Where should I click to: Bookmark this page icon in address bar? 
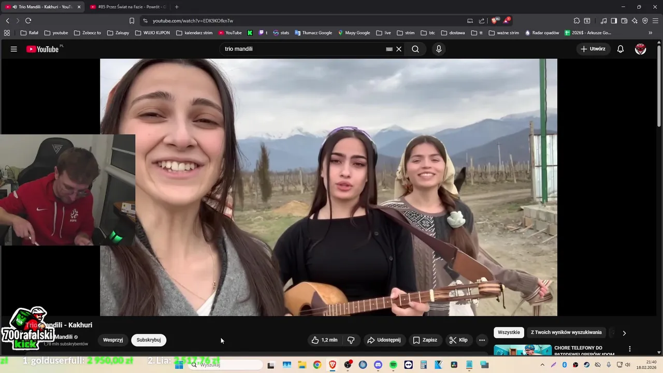coord(132,21)
